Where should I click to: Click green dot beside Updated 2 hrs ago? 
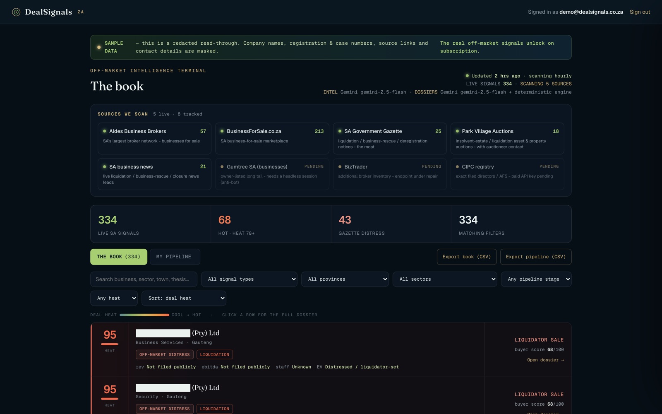click(467, 76)
